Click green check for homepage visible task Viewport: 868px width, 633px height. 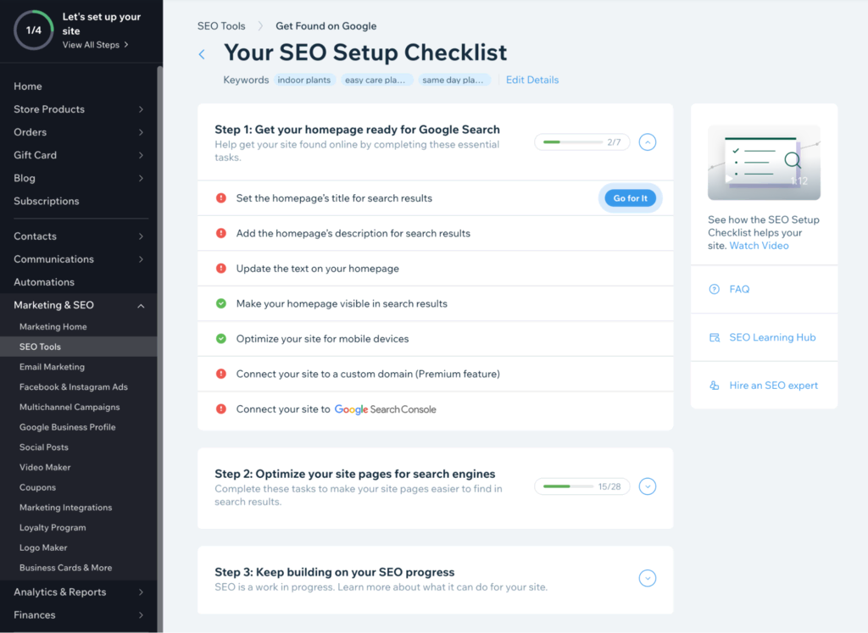pyautogui.click(x=221, y=303)
